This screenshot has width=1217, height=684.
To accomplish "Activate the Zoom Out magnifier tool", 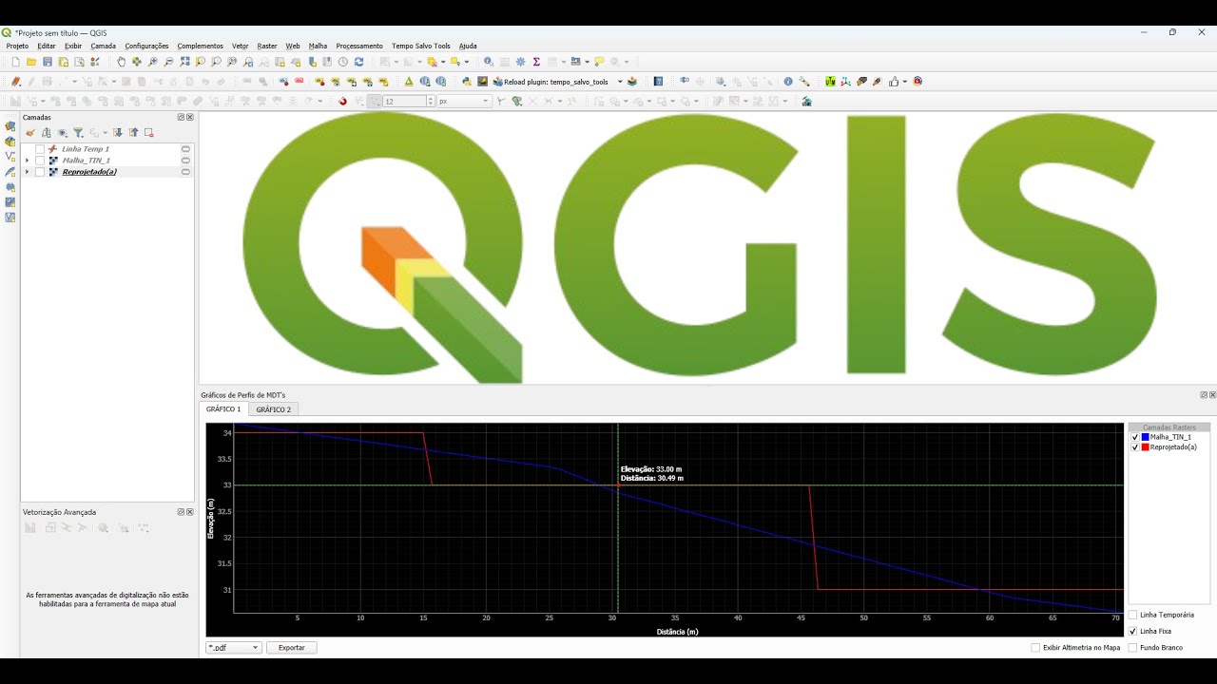I will click(x=168, y=62).
